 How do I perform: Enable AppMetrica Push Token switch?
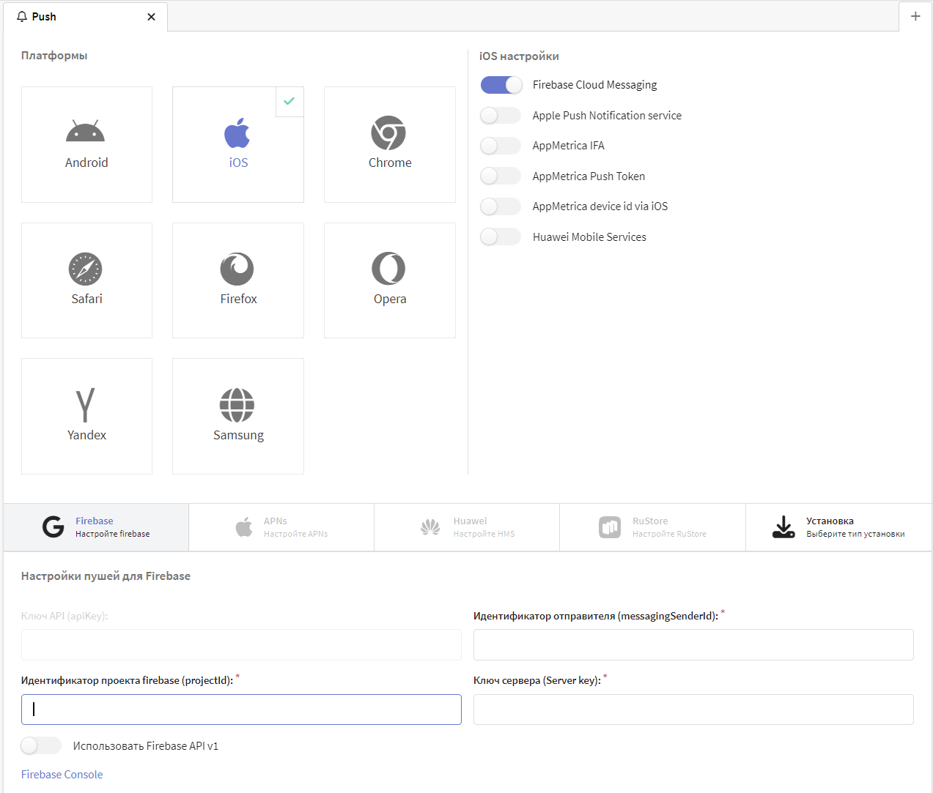click(x=501, y=176)
